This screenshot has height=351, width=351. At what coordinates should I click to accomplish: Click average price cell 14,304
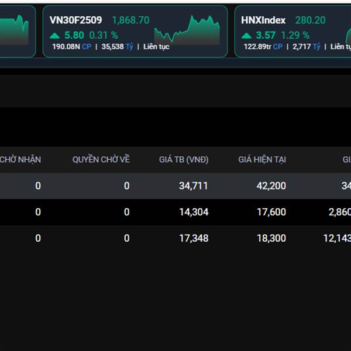[194, 212]
